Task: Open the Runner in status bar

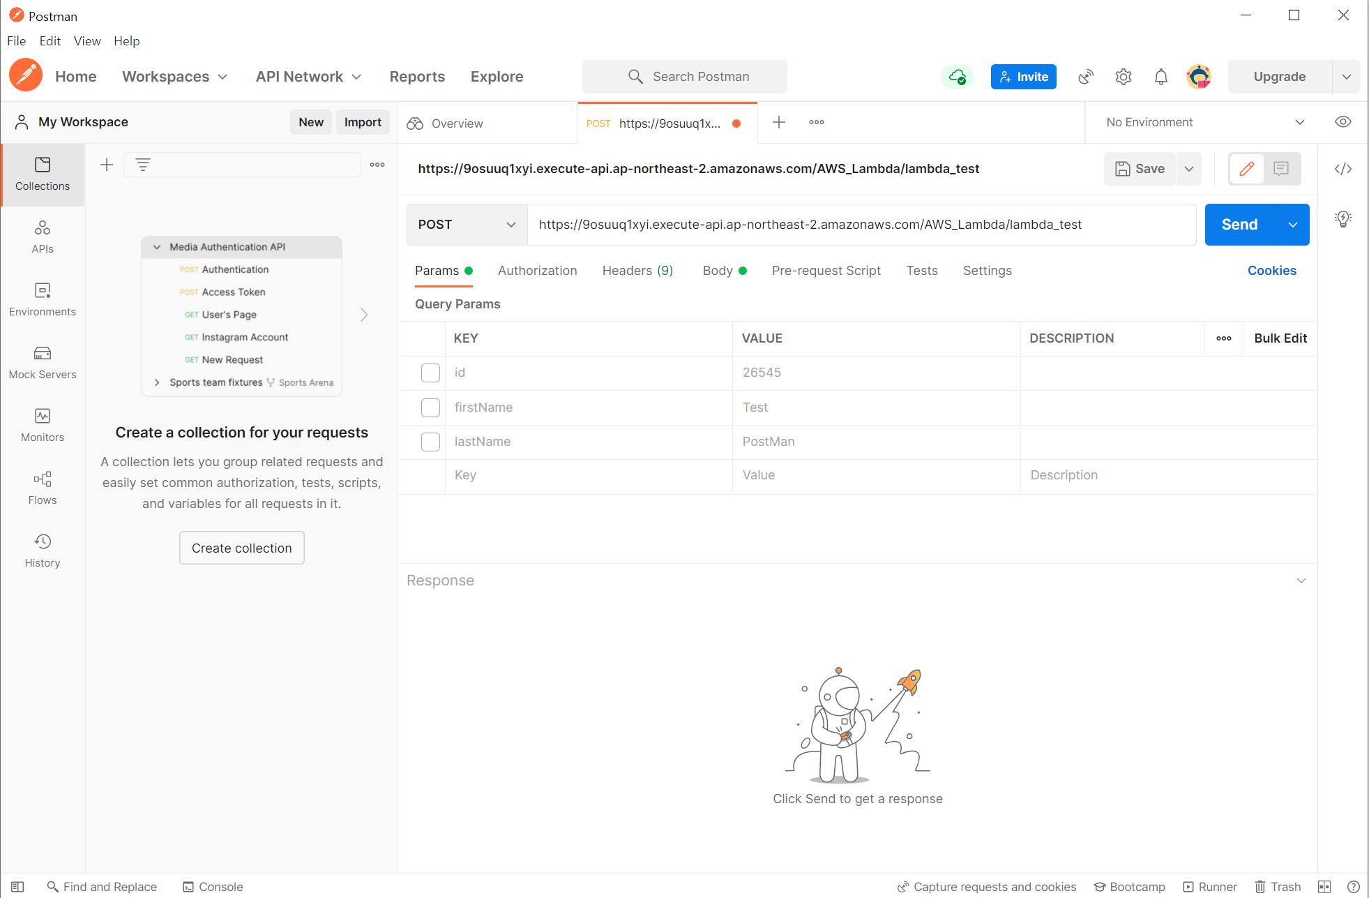Action: point(1210,887)
